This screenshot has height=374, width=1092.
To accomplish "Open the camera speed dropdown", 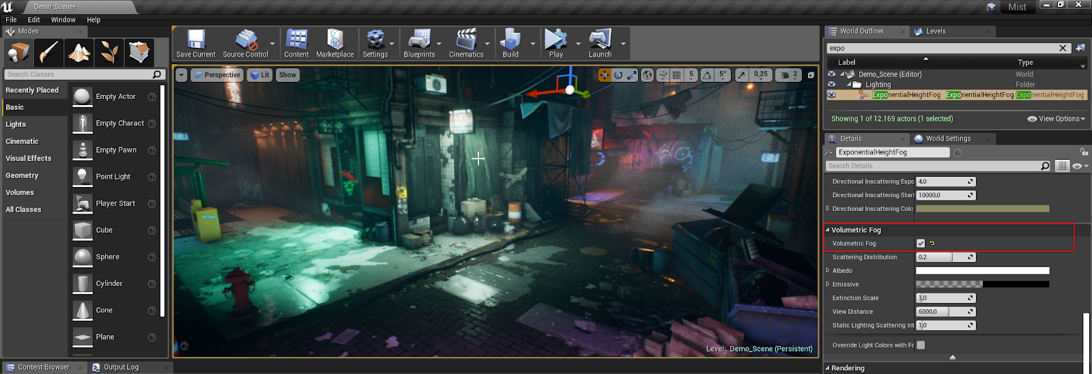I will 788,75.
